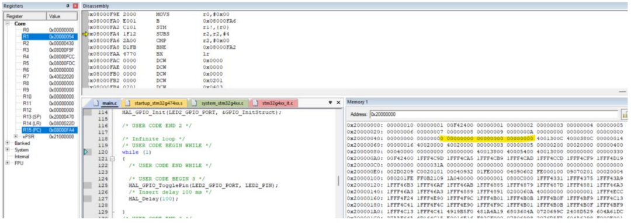Click memory row at address 0x20000000
The width and height of the screenshot is (631, 223).
click(x=485, y=125)
